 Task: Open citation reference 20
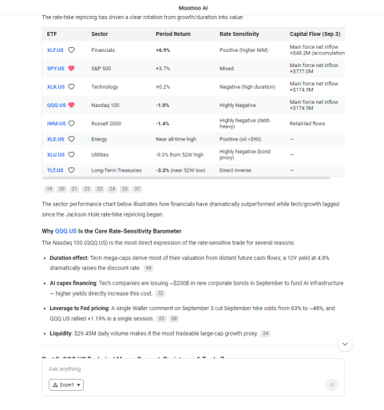click(x=61, y=189)
